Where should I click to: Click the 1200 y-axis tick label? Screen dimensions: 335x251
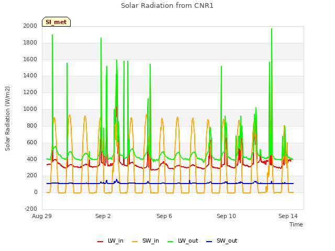pos(30,92)
